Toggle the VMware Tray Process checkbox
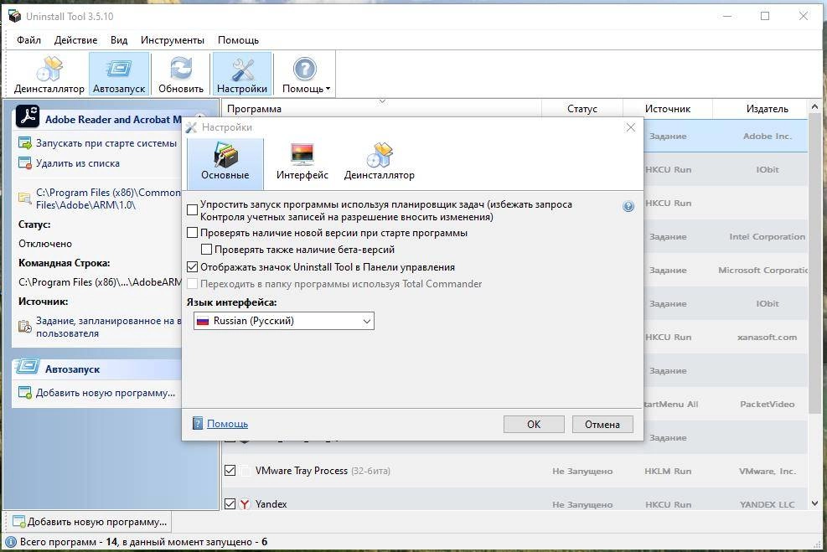This screenshot has height=552, width=827. pos(230,470)
